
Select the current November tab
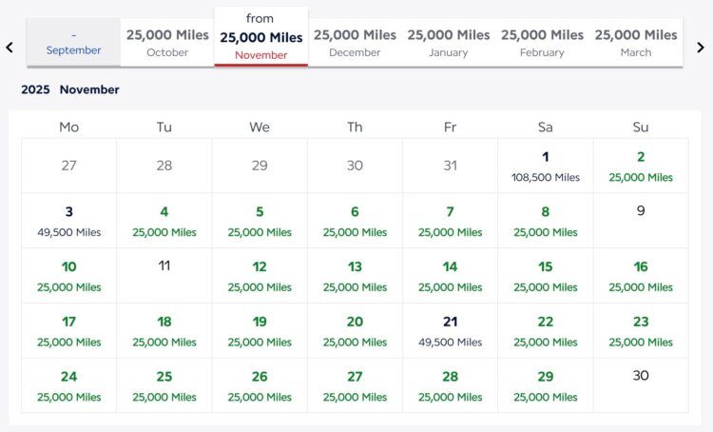(x=261, y=38)
